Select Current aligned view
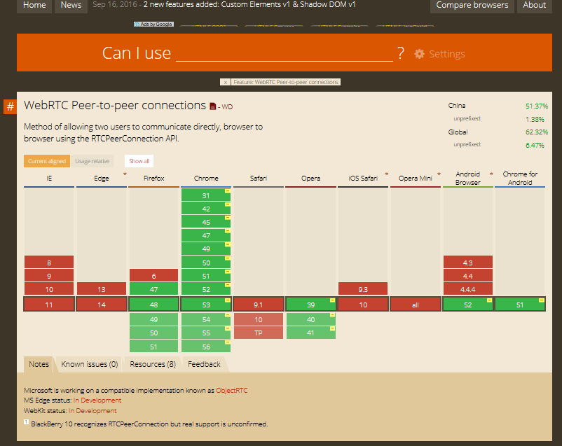 47,161
